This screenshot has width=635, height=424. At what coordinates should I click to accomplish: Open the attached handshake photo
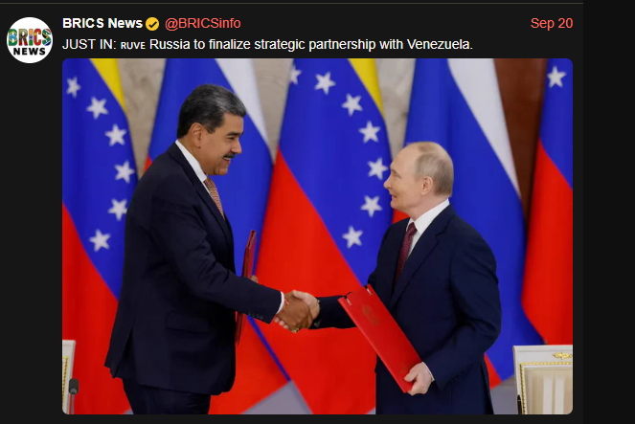pos(318,236)
